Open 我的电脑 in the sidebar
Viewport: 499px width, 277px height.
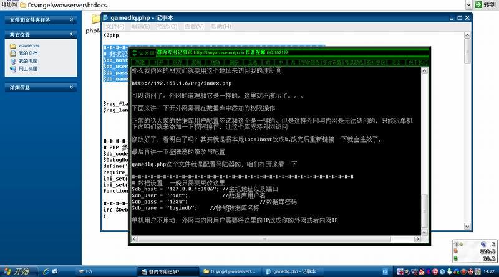[27, 61]
